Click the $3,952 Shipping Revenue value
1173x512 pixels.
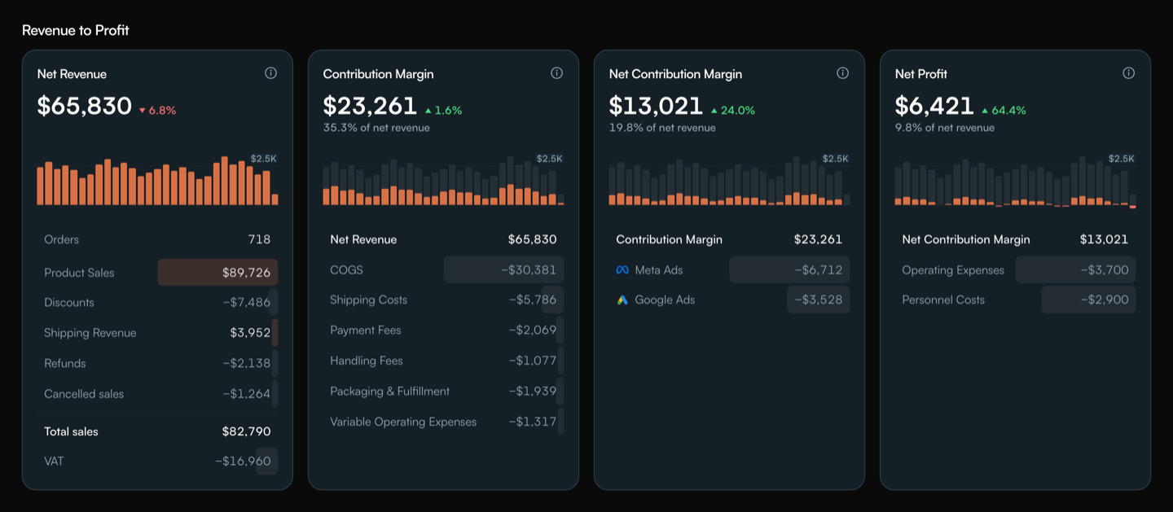tap(250, 333)
